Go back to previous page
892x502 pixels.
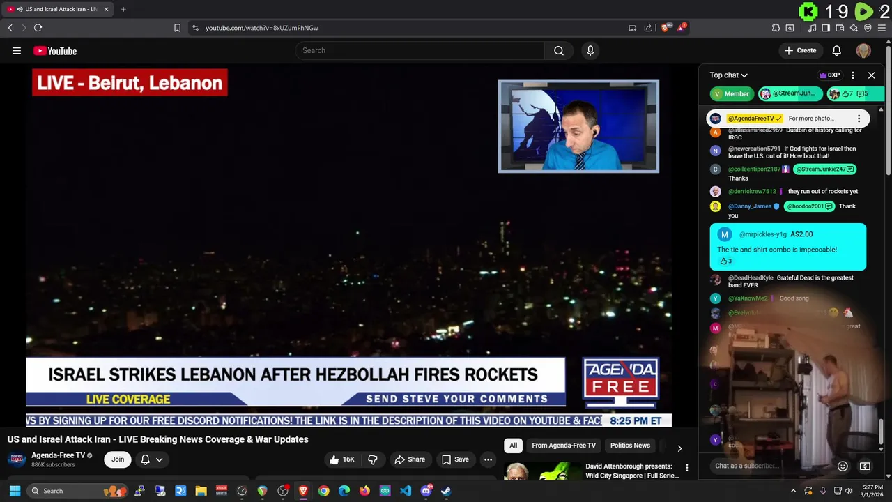[10, 28]
